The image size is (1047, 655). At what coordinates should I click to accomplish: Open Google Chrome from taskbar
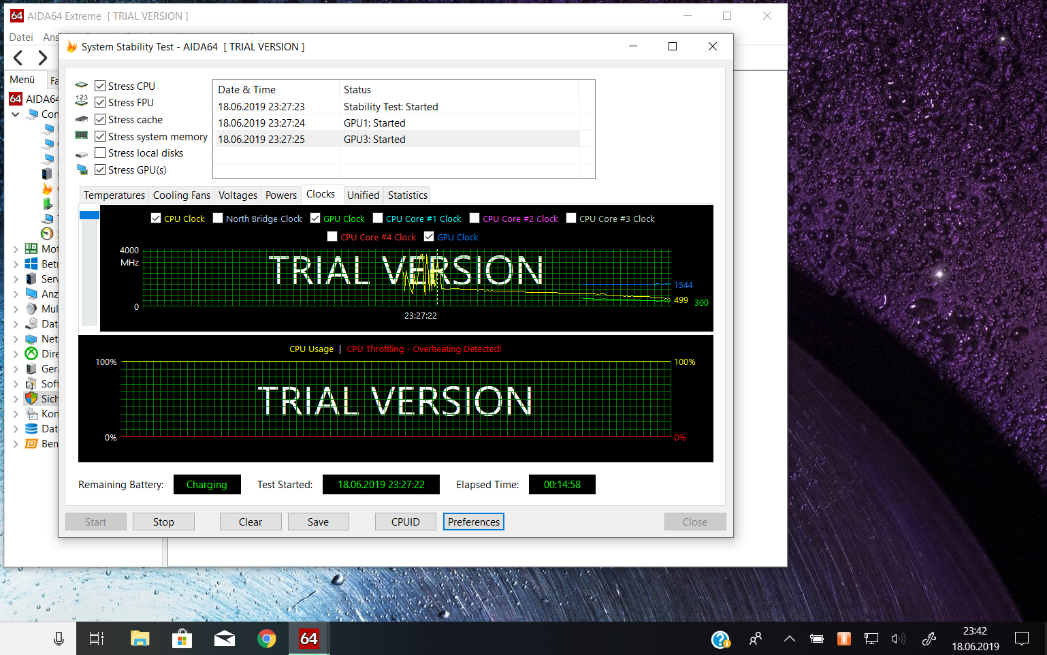pyautogui.click(x=266, y=639)
